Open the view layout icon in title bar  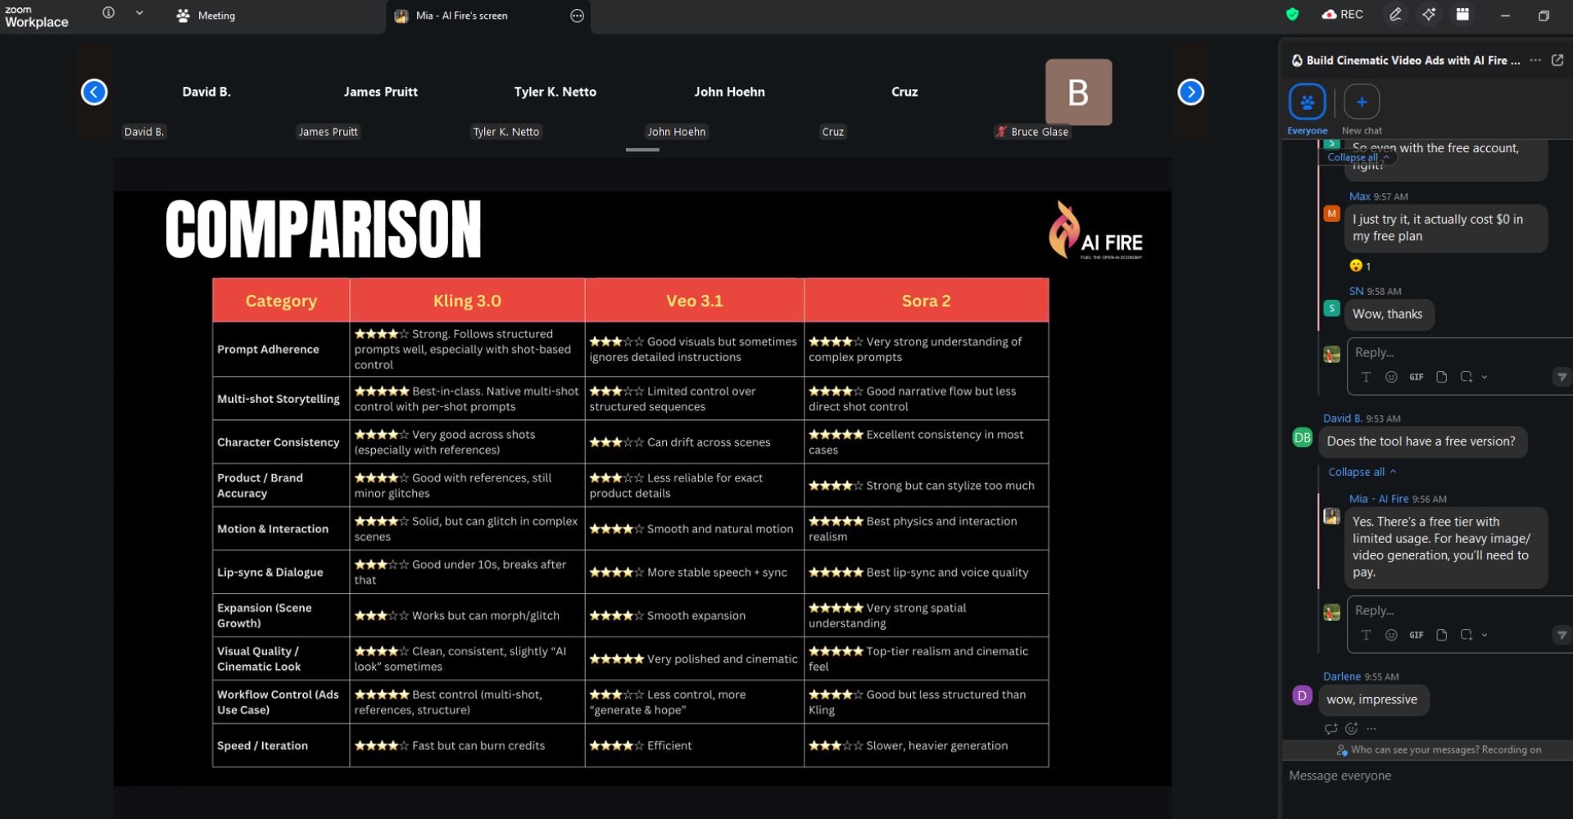(1462, 14)
